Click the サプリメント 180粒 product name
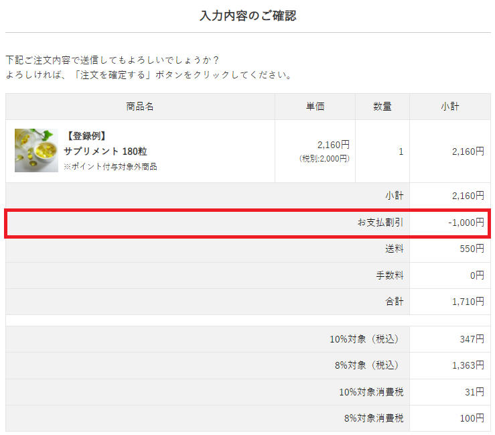The width and height of the screenshot is (495, 435). (x=105, y=151)
